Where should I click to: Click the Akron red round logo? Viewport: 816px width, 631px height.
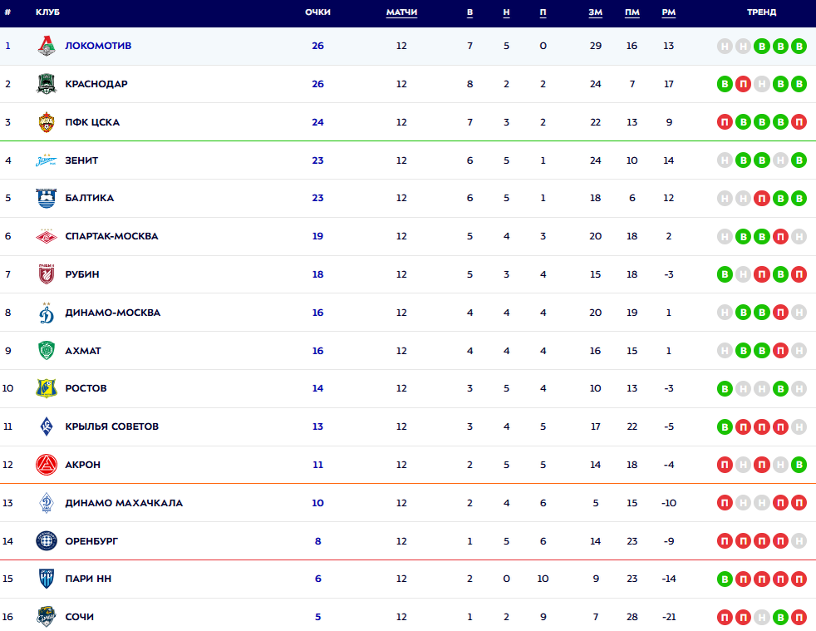point(47,465)
